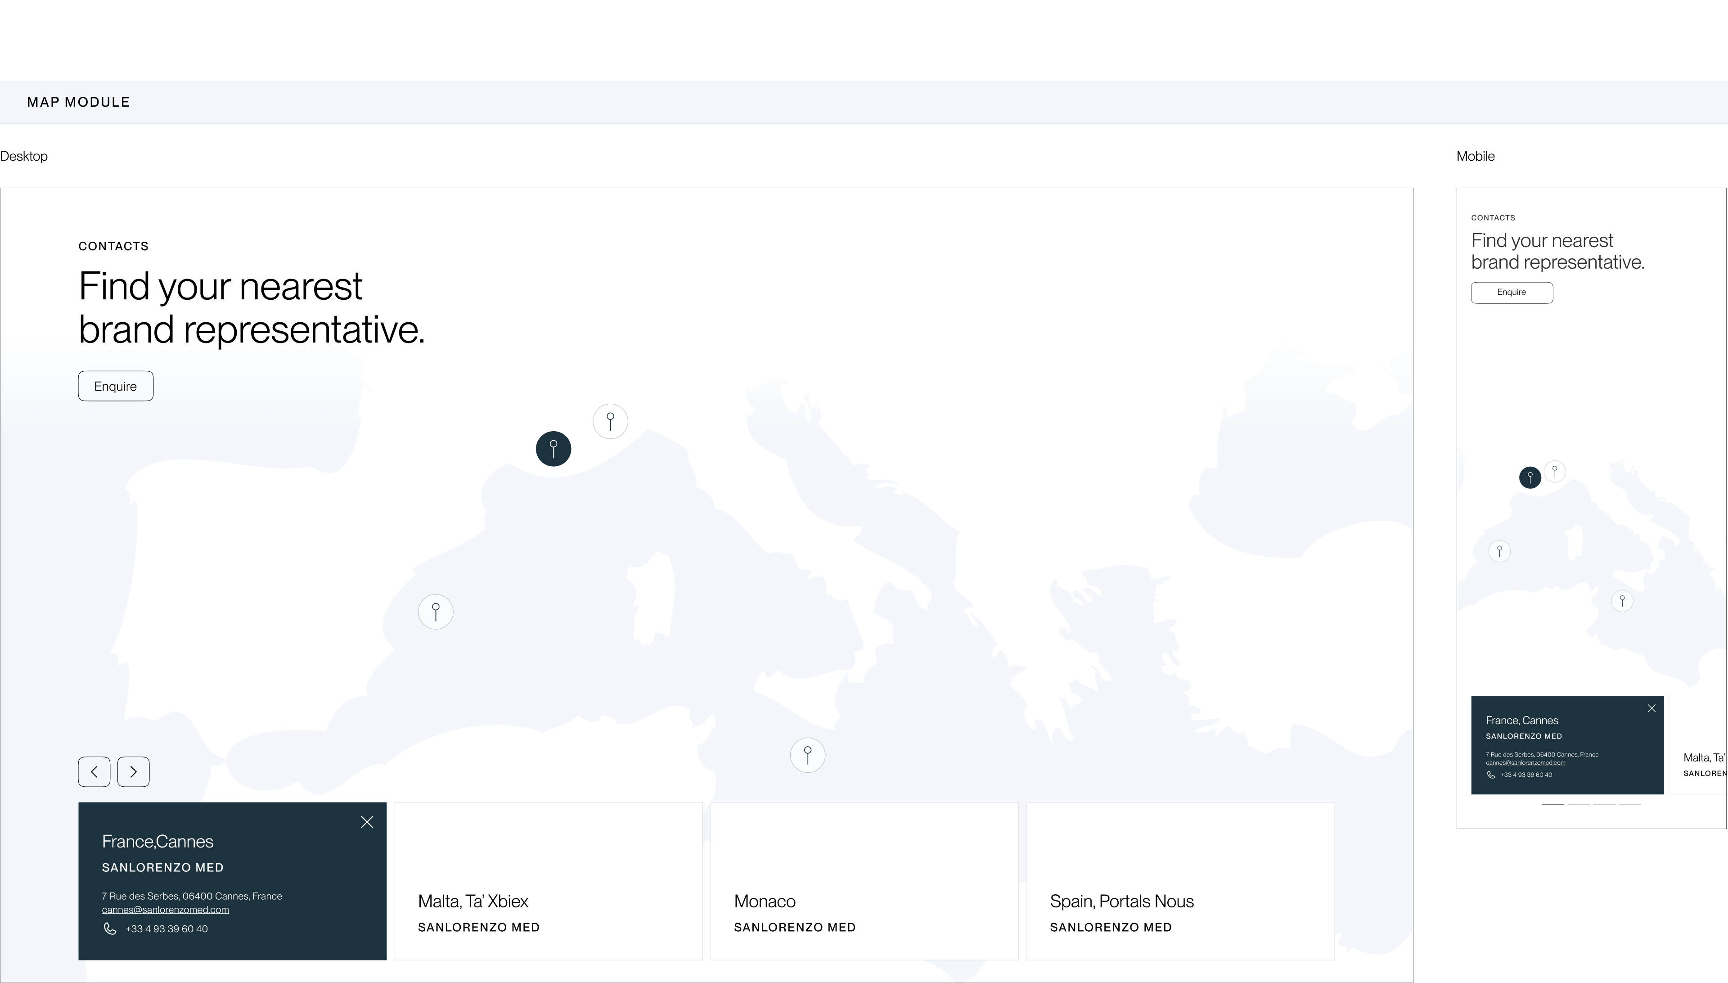This screenshot has height=983, width=1728.
Task: Click the Desktop section label
Action: coord(23,156)
